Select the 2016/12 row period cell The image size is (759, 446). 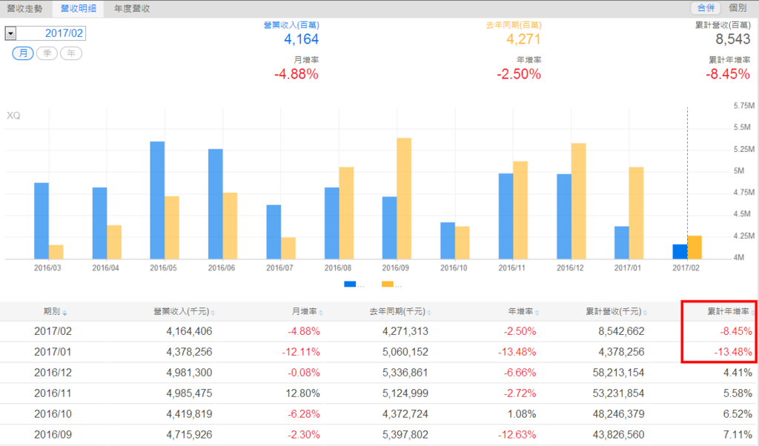coord(53,373)
